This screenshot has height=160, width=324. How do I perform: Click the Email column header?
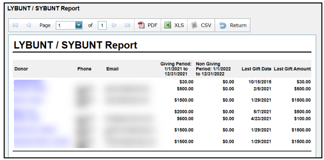coord(112,69)
